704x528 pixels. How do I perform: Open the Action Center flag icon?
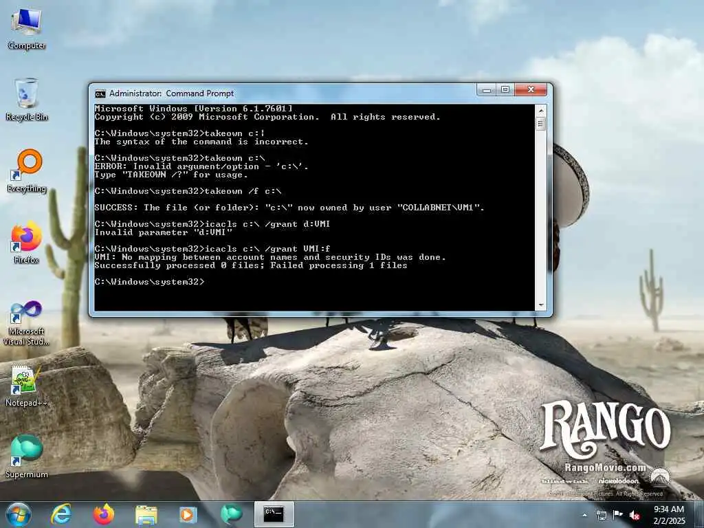[x=618, y=515]
